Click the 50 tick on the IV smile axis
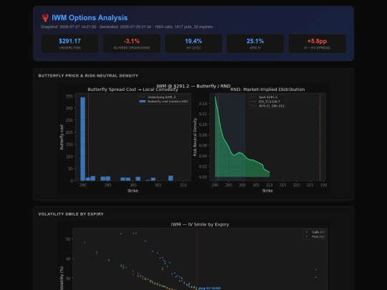Screen dimensions: 387x290 68,239
